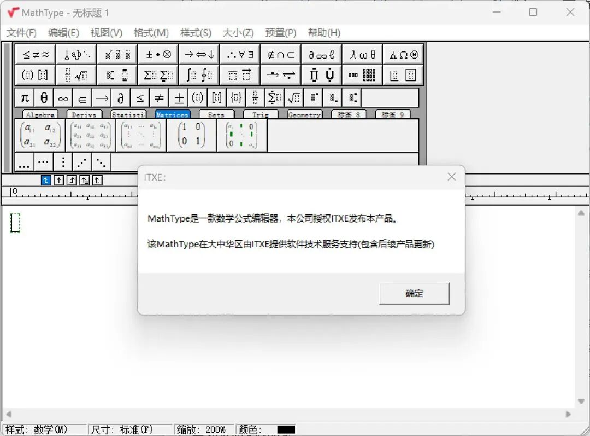Screen dimensions: 590x436
Task: Insert the theta symbol
Action: point(44,98)
